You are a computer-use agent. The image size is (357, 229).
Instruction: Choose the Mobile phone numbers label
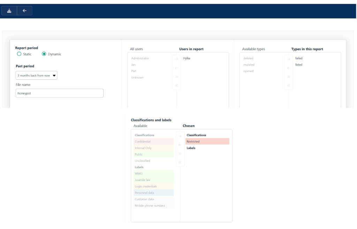click(154, 205)
